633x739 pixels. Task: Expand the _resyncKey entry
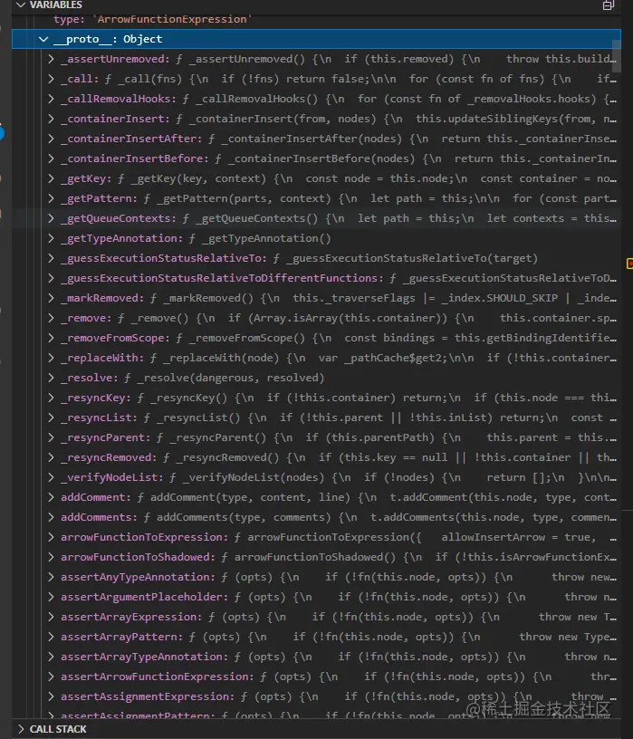click(x=51, y=398)
